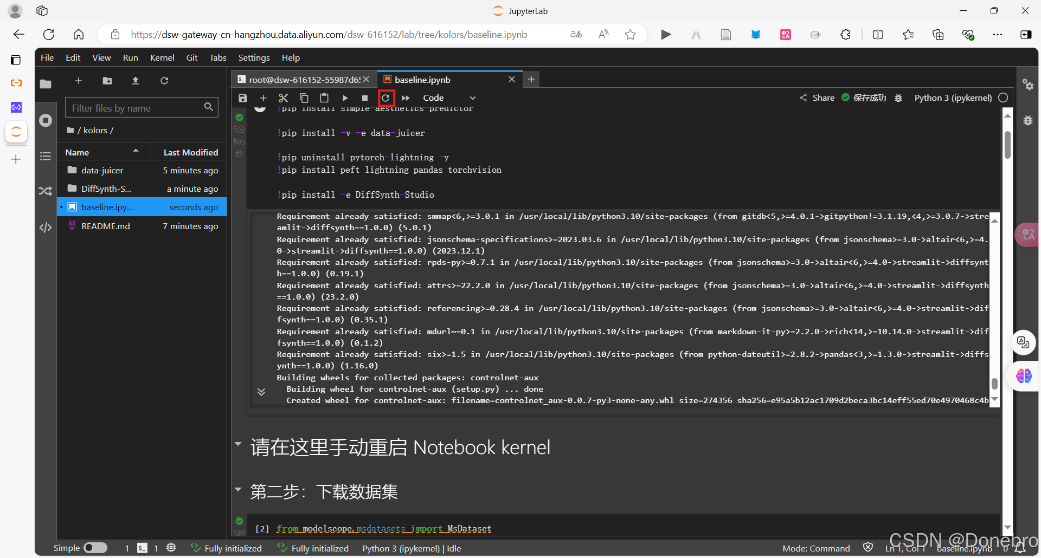1041x558 pixels.
Task: Expand truncated output via double chevron
Action: pos(262,392)
